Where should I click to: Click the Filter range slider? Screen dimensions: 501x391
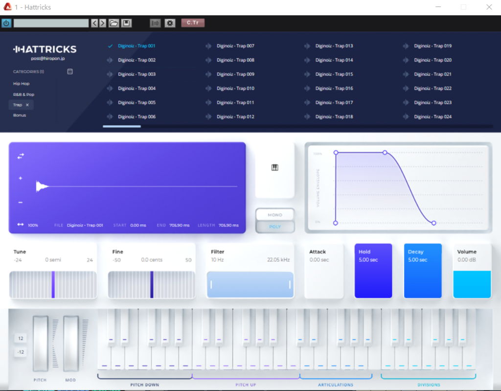(250, 284)
